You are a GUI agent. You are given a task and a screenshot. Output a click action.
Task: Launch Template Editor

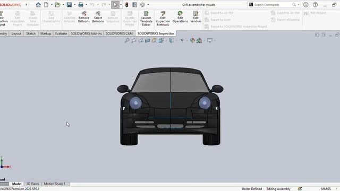pos(146,19)
